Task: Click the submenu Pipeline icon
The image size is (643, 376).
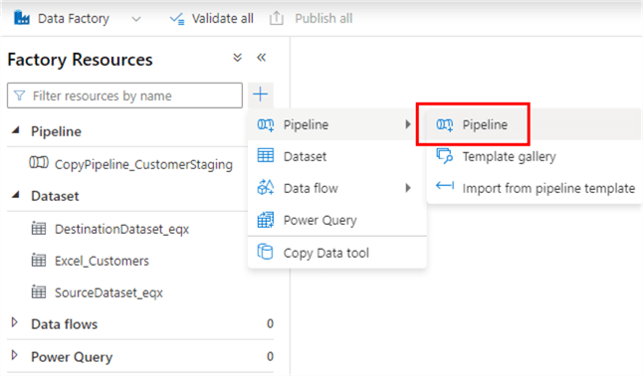Action: point(445,124)
